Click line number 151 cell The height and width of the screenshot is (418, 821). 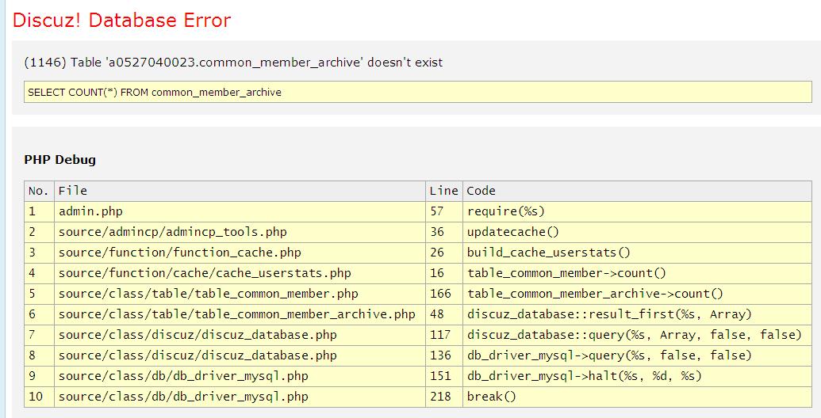pos(444,376)
